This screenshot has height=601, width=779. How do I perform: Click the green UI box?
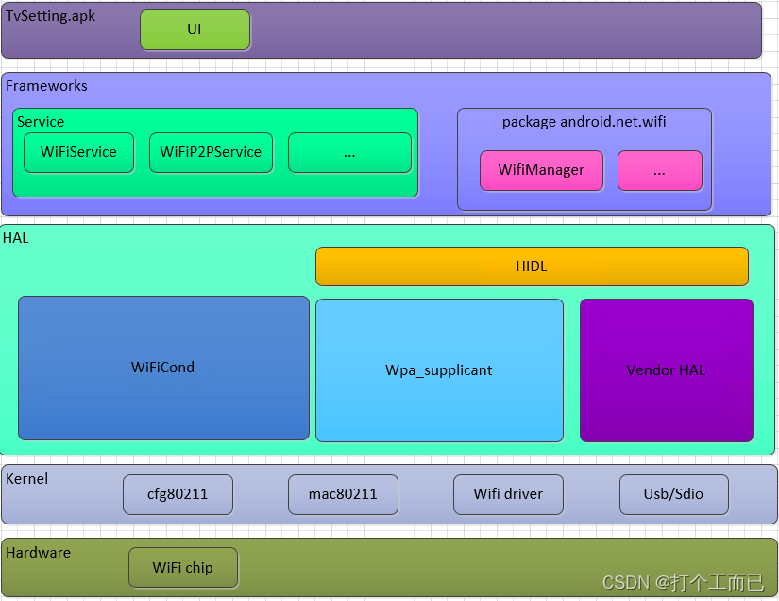(195, 30)
